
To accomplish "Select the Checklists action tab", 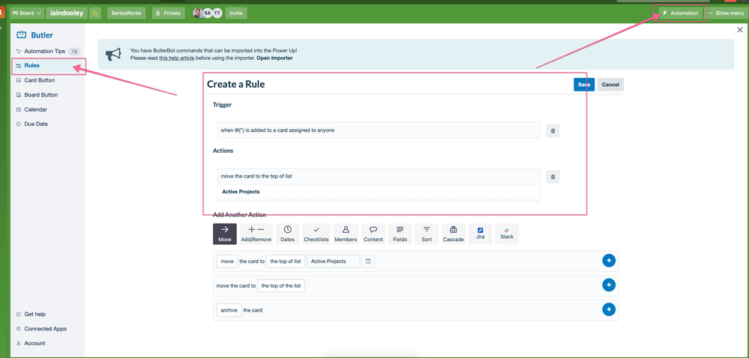I will [316, 234].
